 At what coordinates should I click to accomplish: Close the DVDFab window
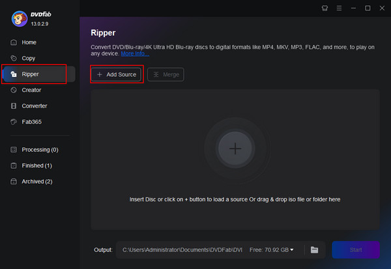tap(382, 8)
